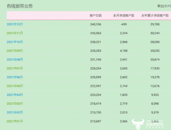171x130 pixels.
Task: Select total customers value 218,419
Action: pyautogui.click(x=96, y=104)
